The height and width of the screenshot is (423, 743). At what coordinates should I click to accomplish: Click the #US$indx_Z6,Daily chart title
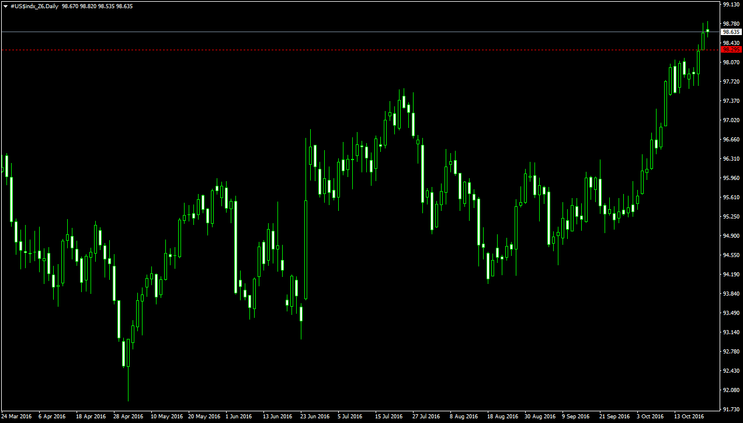pos(34,6)
